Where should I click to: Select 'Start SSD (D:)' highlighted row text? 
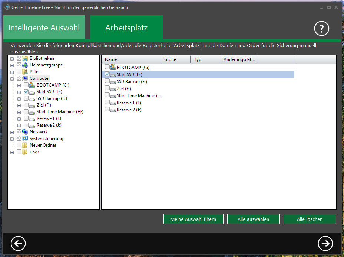[x=129, y=75]
